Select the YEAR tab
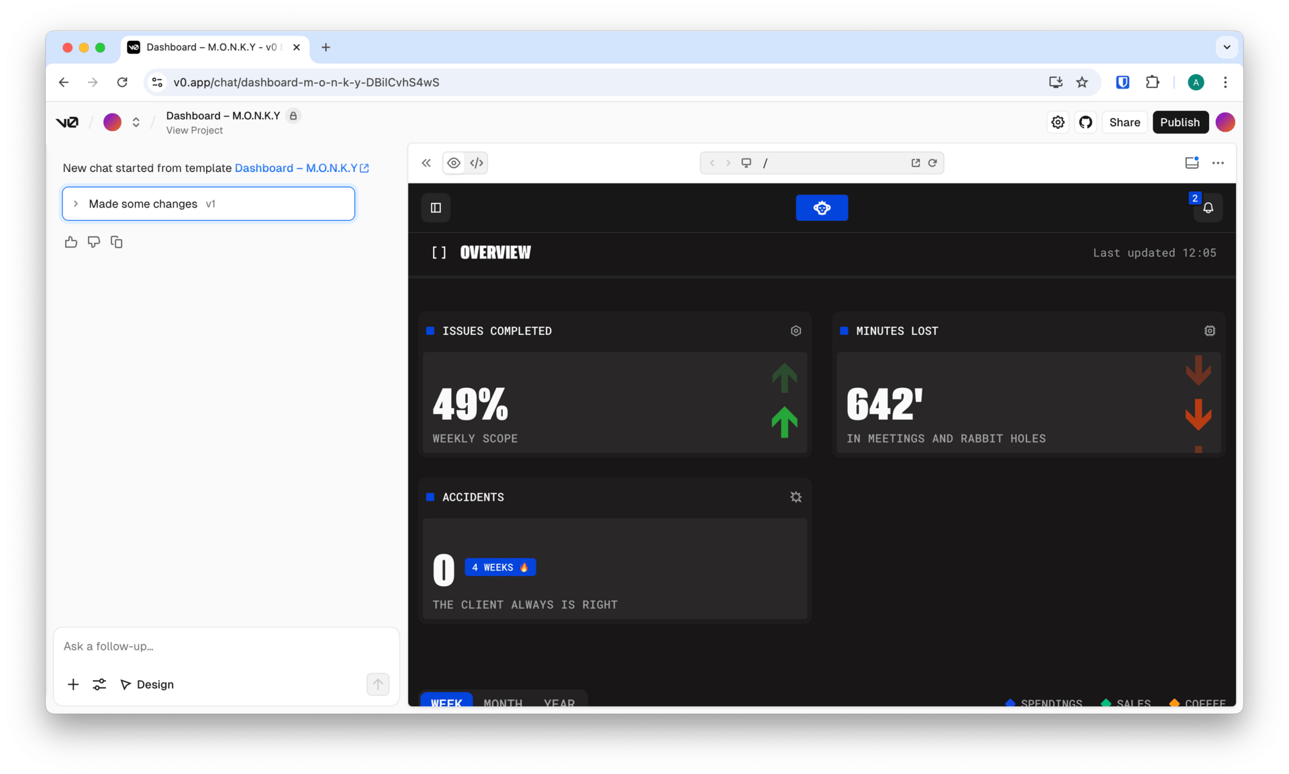Viewport: 1289px width, 774px height. pyautogui.click(x=559, y=702)
